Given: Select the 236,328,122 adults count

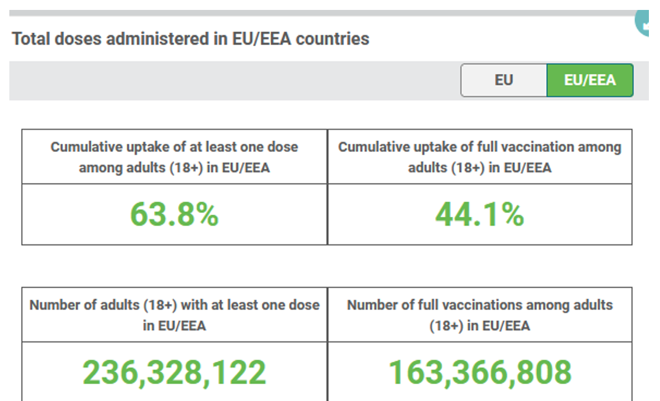Looking at the screenshot, I should 174,372.
